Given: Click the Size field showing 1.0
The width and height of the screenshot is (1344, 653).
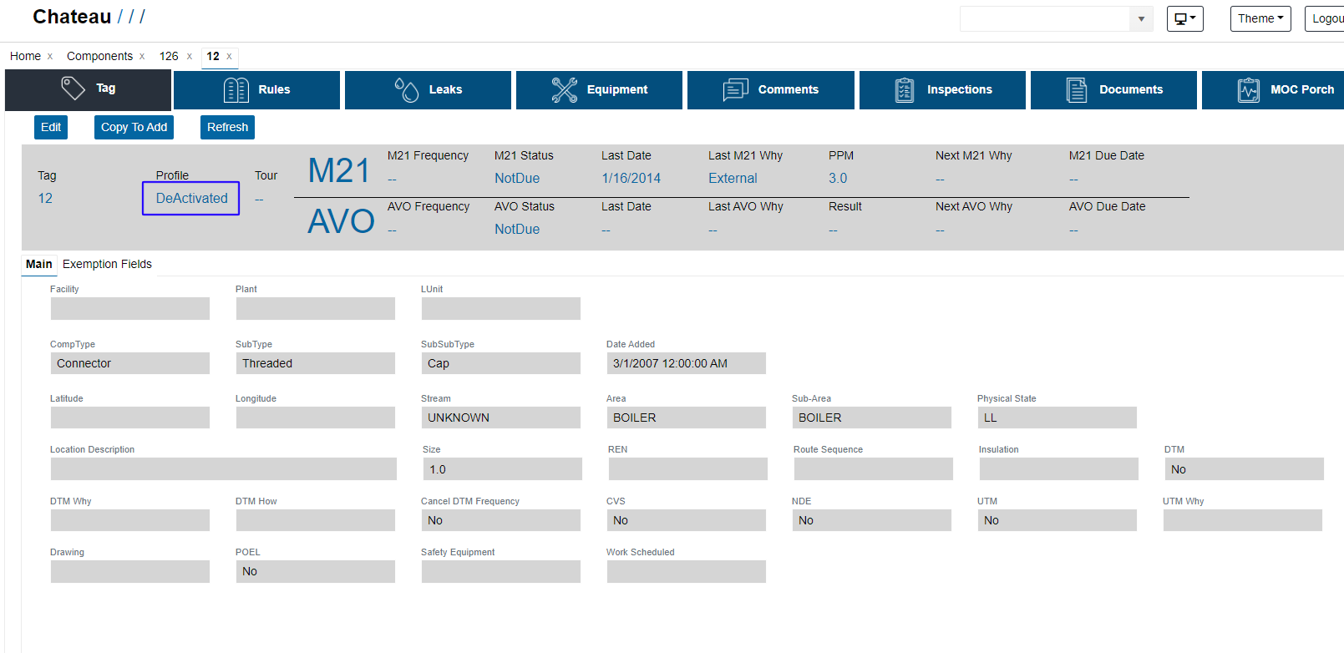Looking at the screenshot, I should coord(503,469).
